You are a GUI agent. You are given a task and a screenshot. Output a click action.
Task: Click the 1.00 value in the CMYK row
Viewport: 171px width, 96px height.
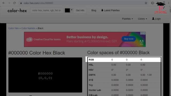[x=149, y=75]
